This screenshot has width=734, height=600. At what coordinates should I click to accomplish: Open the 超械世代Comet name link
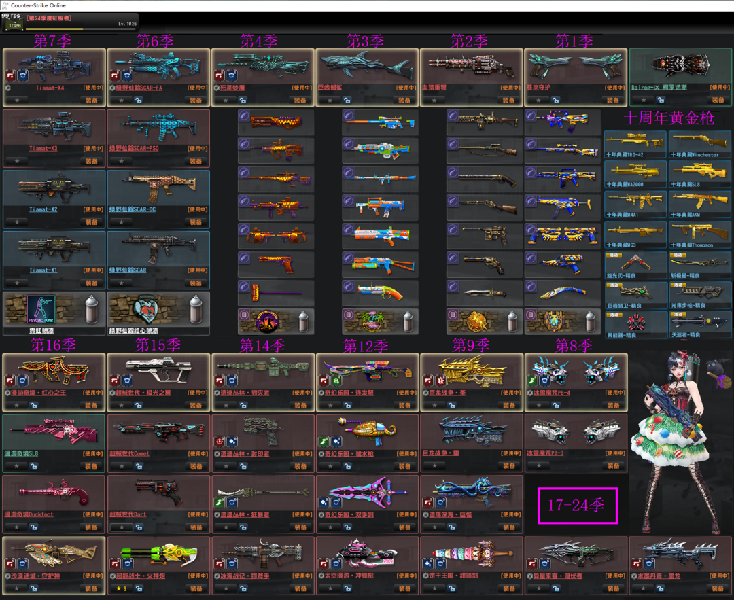point(129,453)
